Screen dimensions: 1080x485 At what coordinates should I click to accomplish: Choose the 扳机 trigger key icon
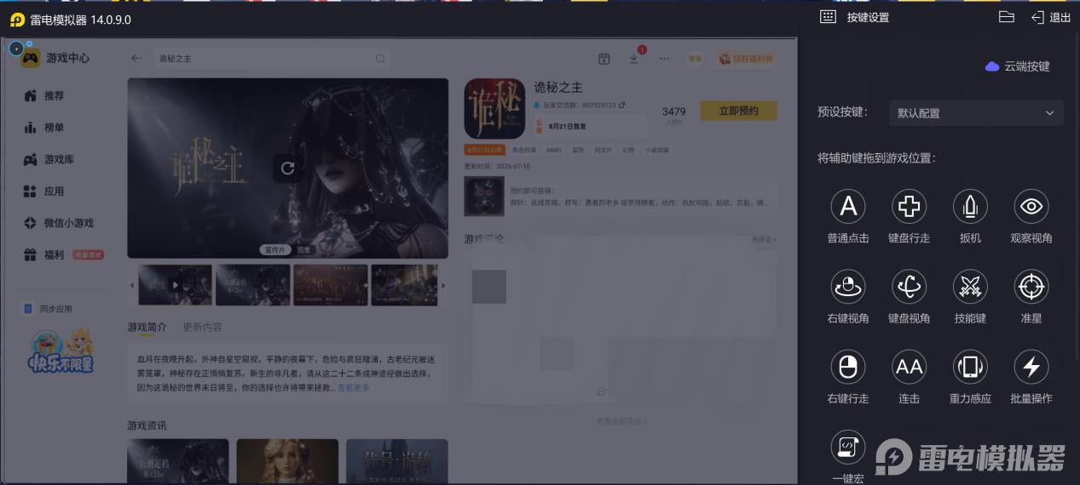[970, 206]
